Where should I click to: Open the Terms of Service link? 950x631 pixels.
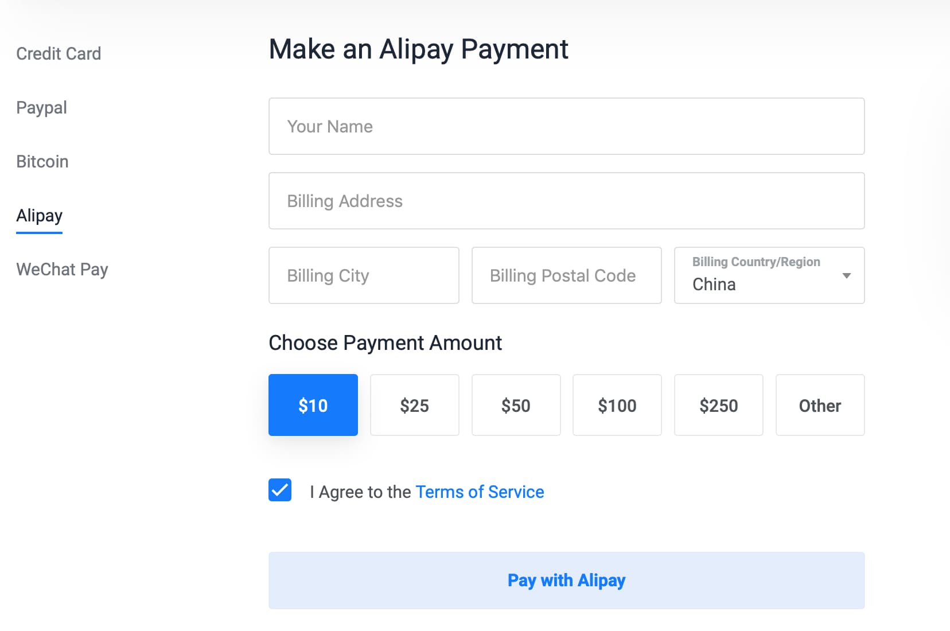(480, 492)
